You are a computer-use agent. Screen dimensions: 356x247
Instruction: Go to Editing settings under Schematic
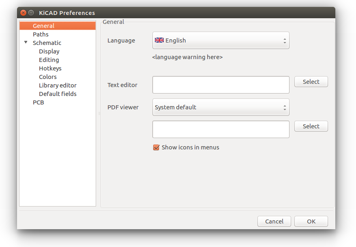coord(49,60)
